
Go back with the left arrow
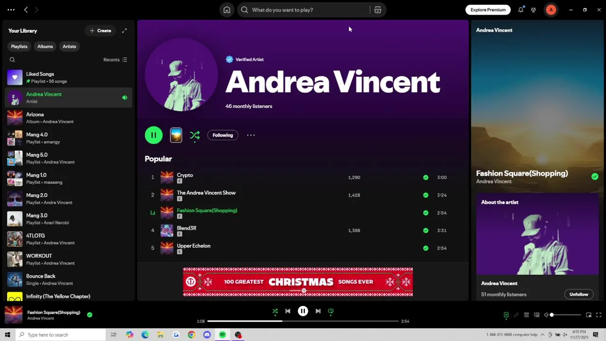click(x=26, y=10)
